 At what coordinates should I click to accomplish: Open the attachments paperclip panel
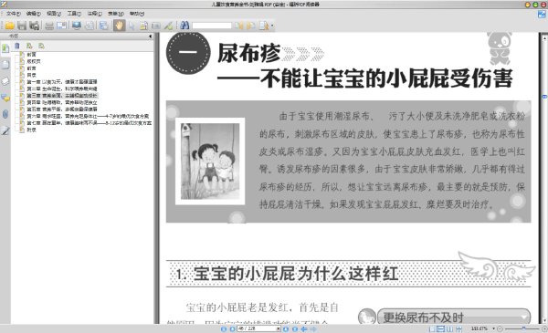pos(5,114)
